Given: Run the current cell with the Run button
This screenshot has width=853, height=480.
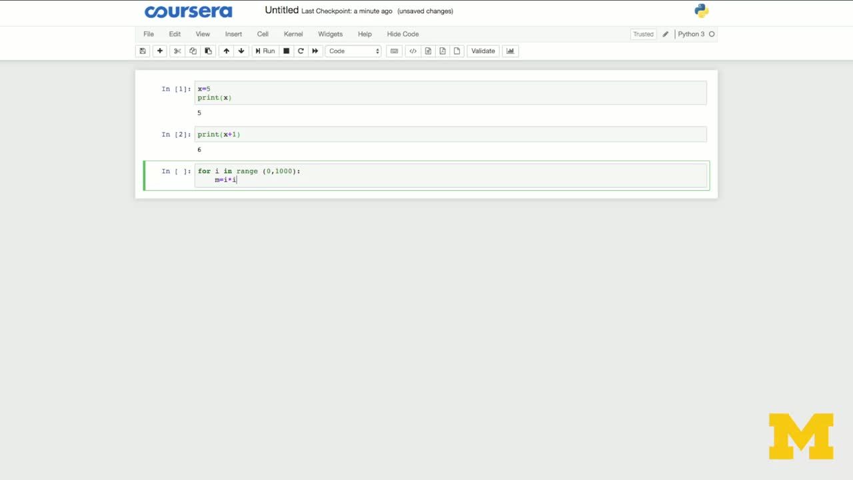Looking at the screenshot, I should pos(265,51).
